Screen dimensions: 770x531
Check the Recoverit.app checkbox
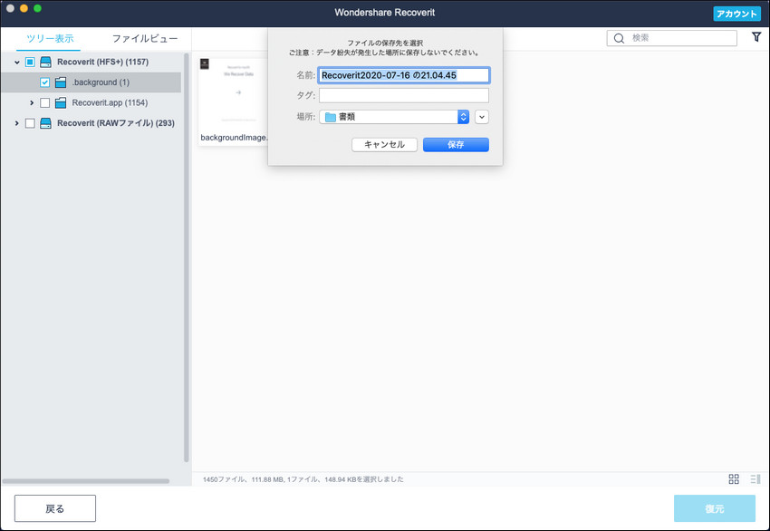(44, 102)
